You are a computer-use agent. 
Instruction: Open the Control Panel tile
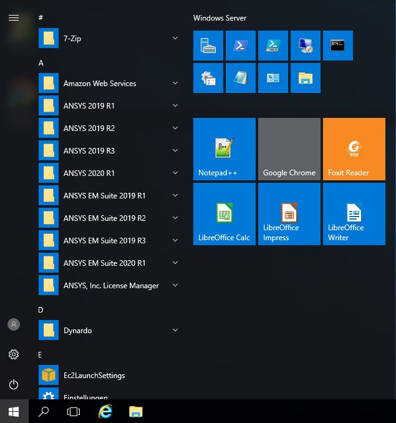point(273,78)
